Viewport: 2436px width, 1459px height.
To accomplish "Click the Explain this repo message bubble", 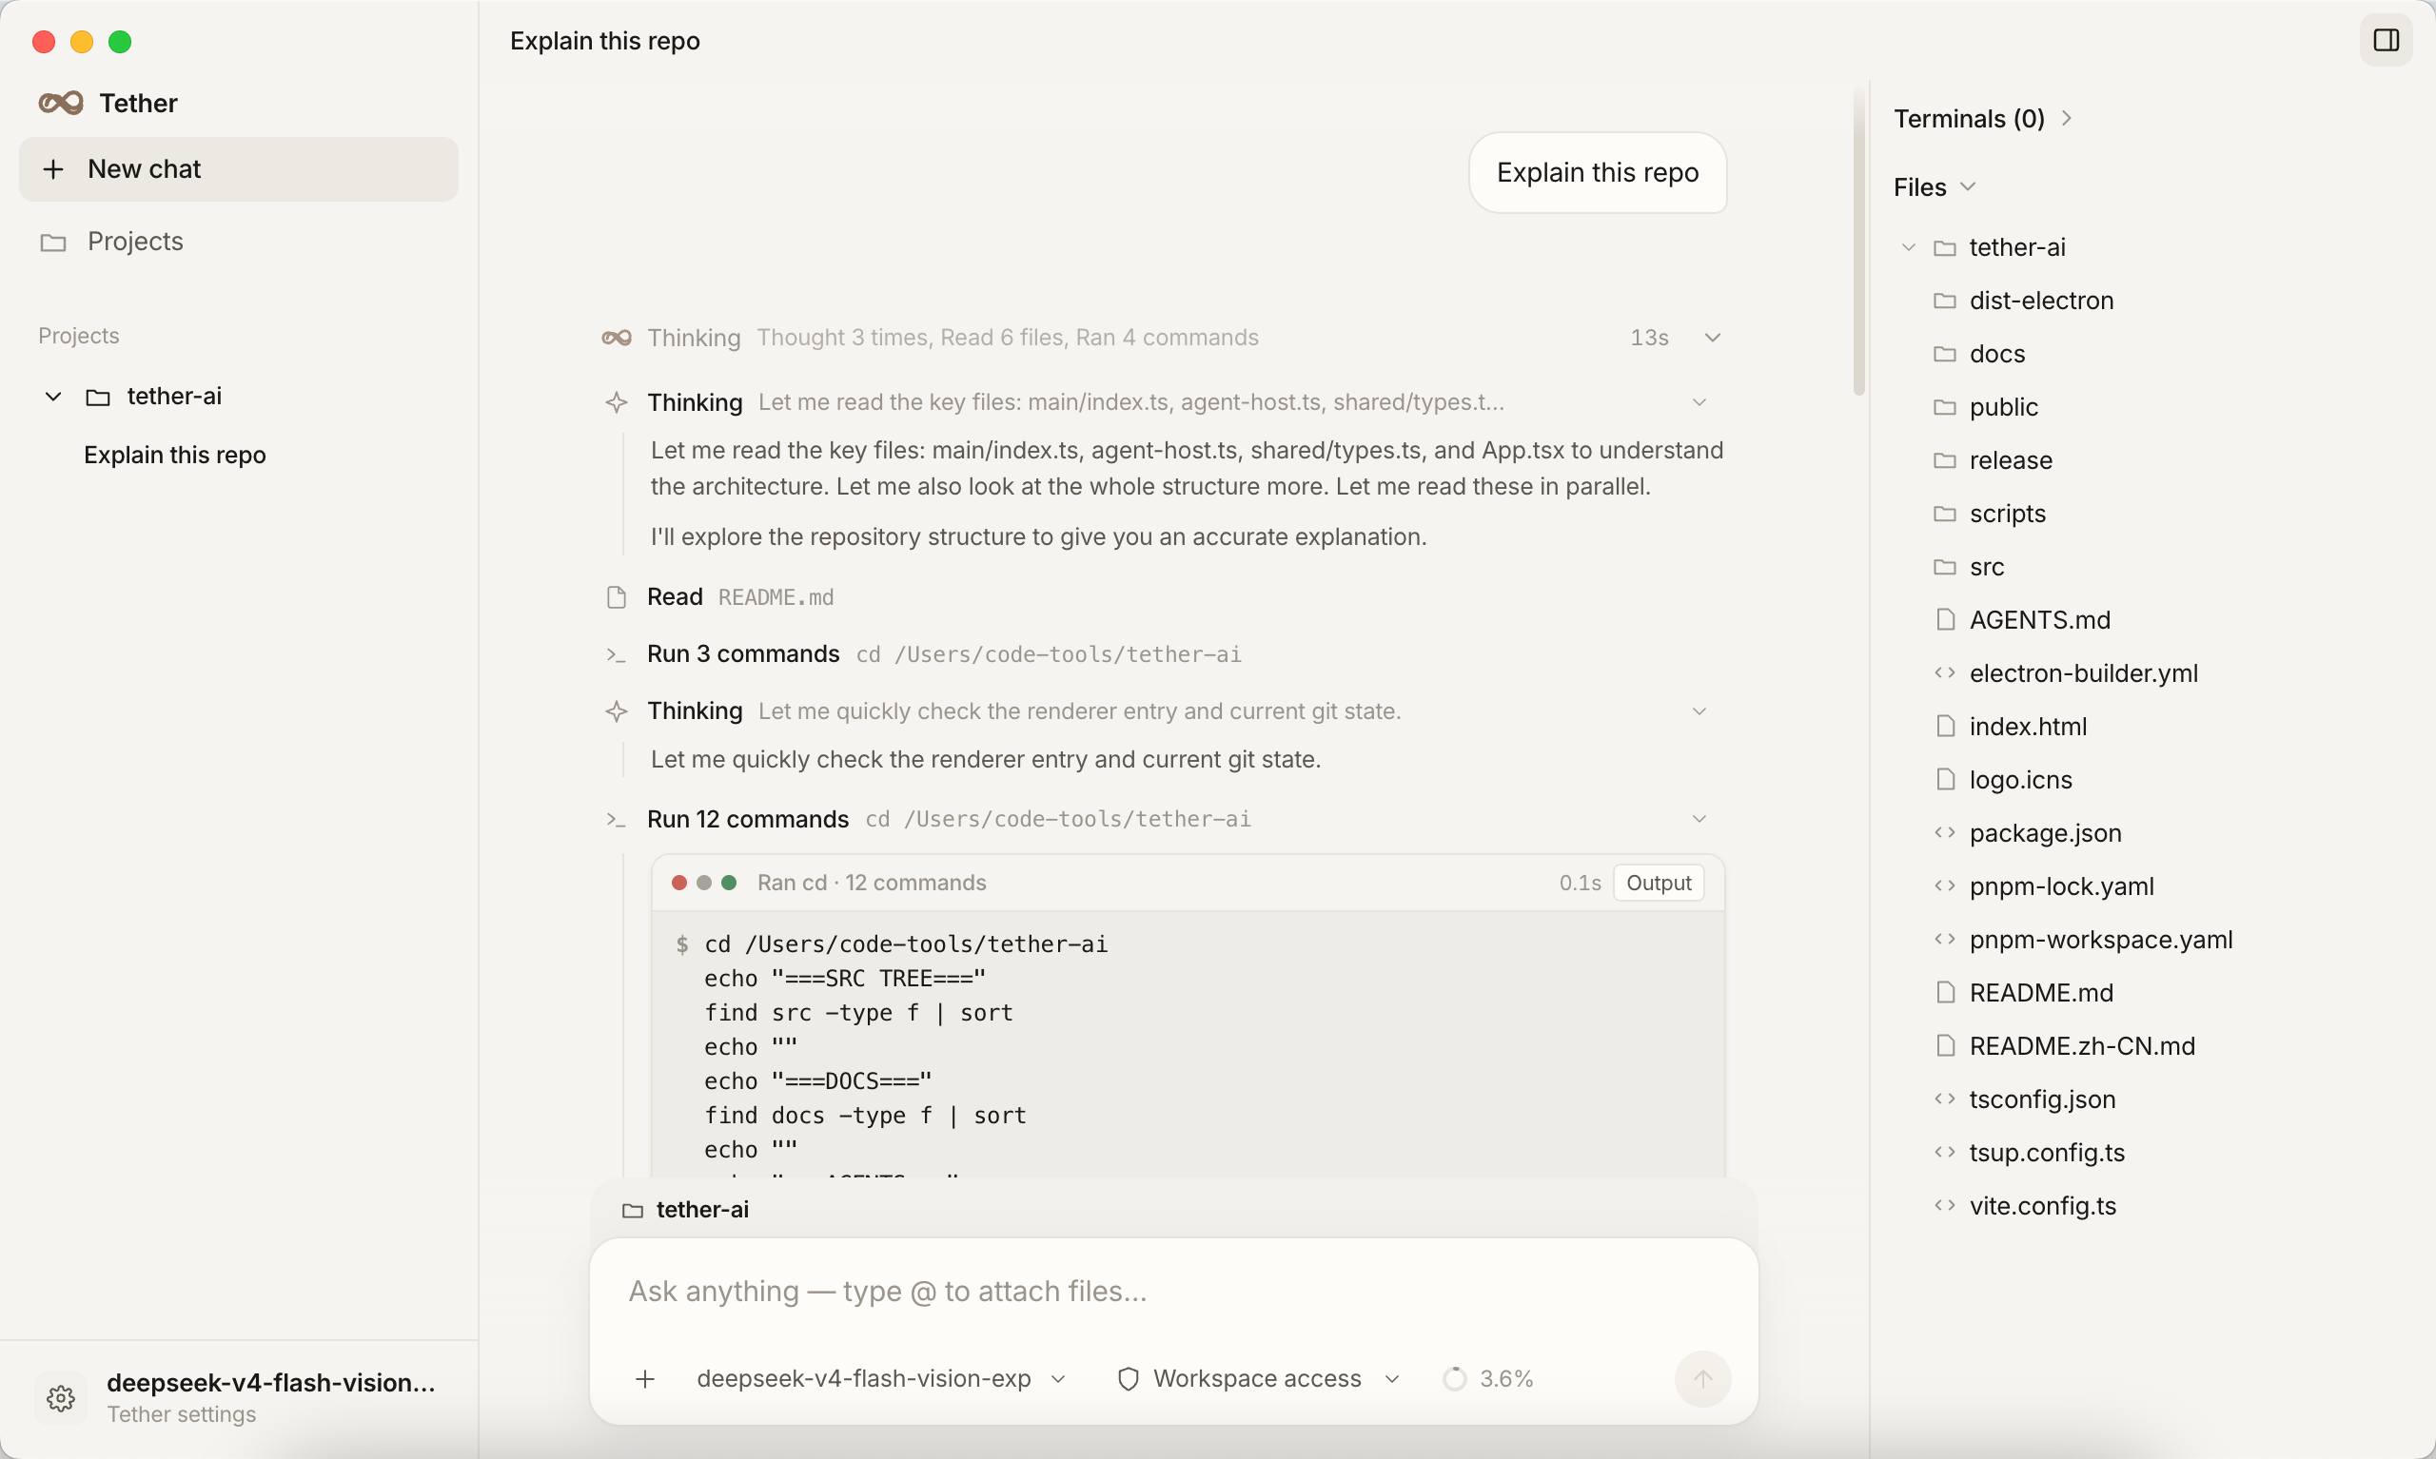I will [x=1597, y=172].
